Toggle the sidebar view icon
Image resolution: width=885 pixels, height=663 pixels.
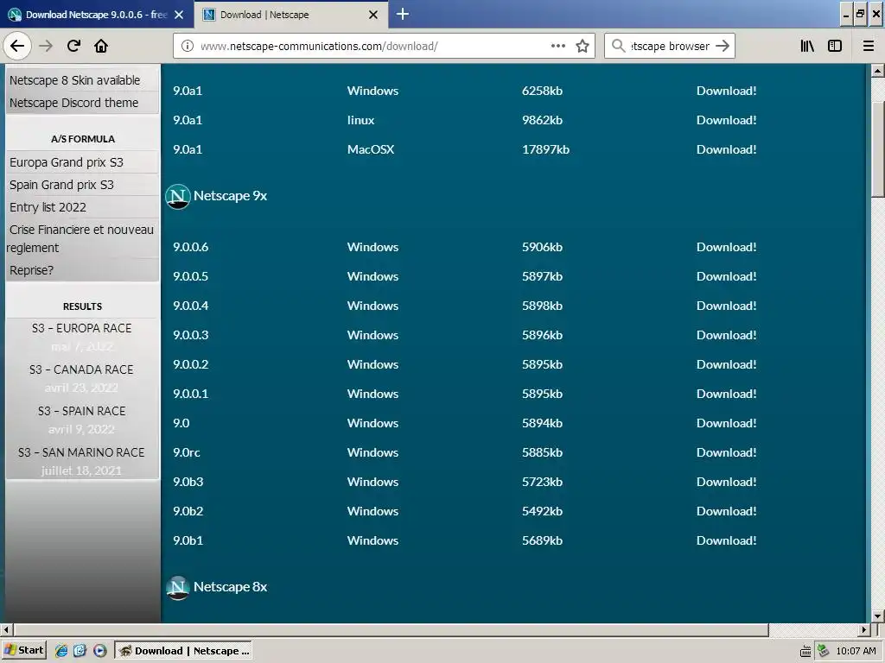(x=835, y=46)
